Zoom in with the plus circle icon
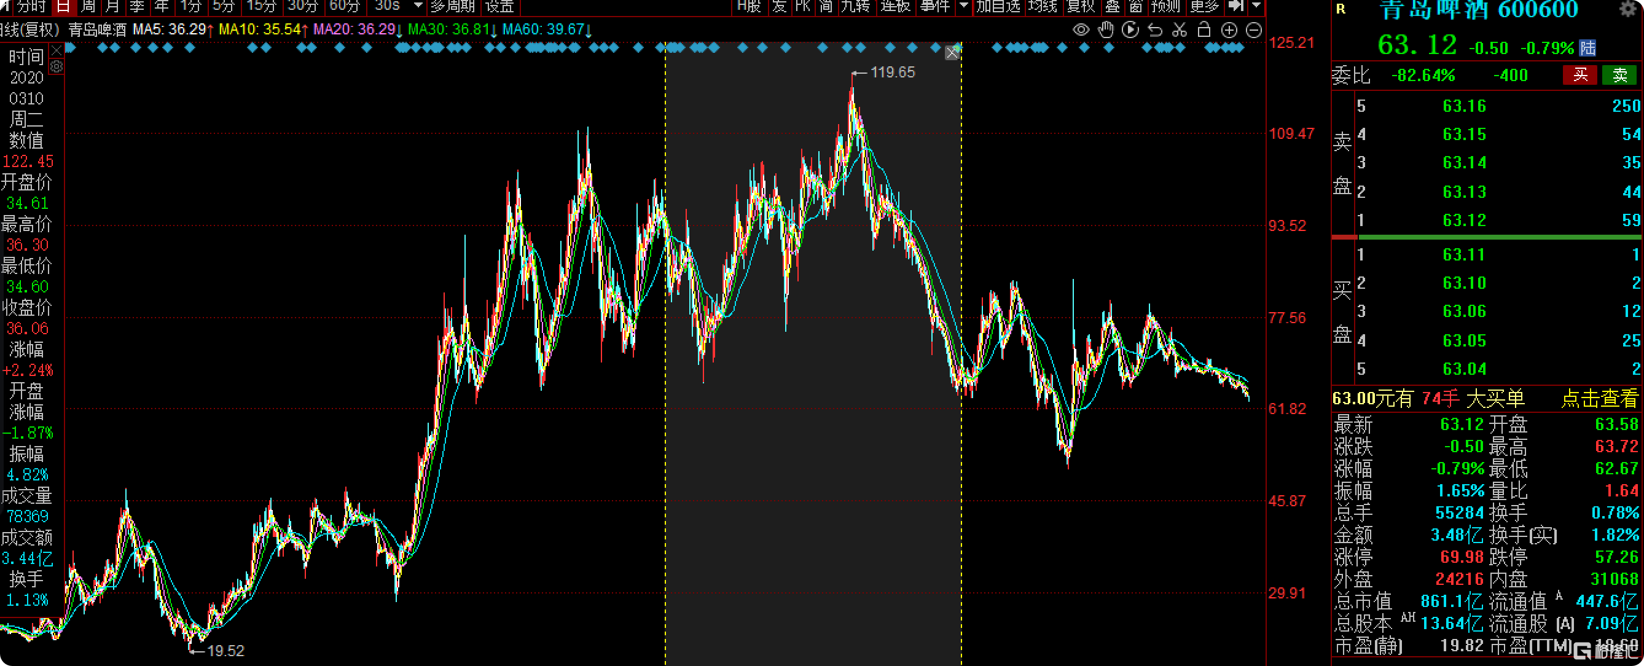The height and width of the screenshot is (666, 1644). coord(1229,30)
